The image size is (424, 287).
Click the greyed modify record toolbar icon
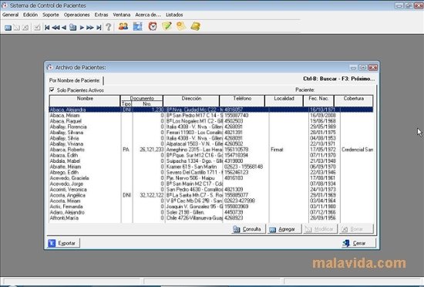click(16, 27)
